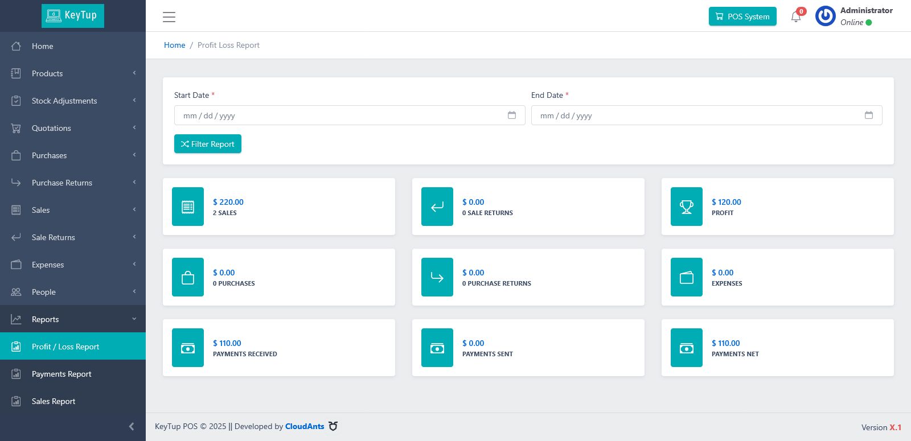This screenshot has height=441, width=911.
Task: Open the notifications bell
Action: click(796, 17)
